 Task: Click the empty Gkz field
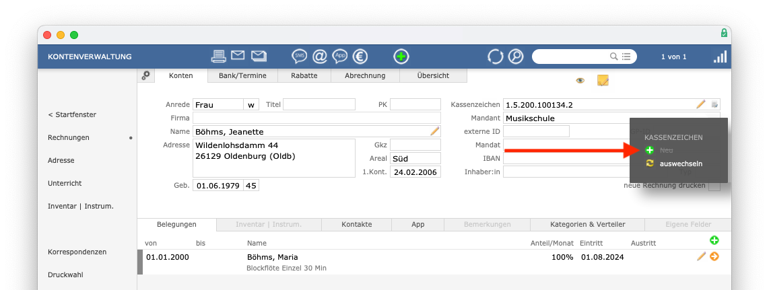click(415, 145)
